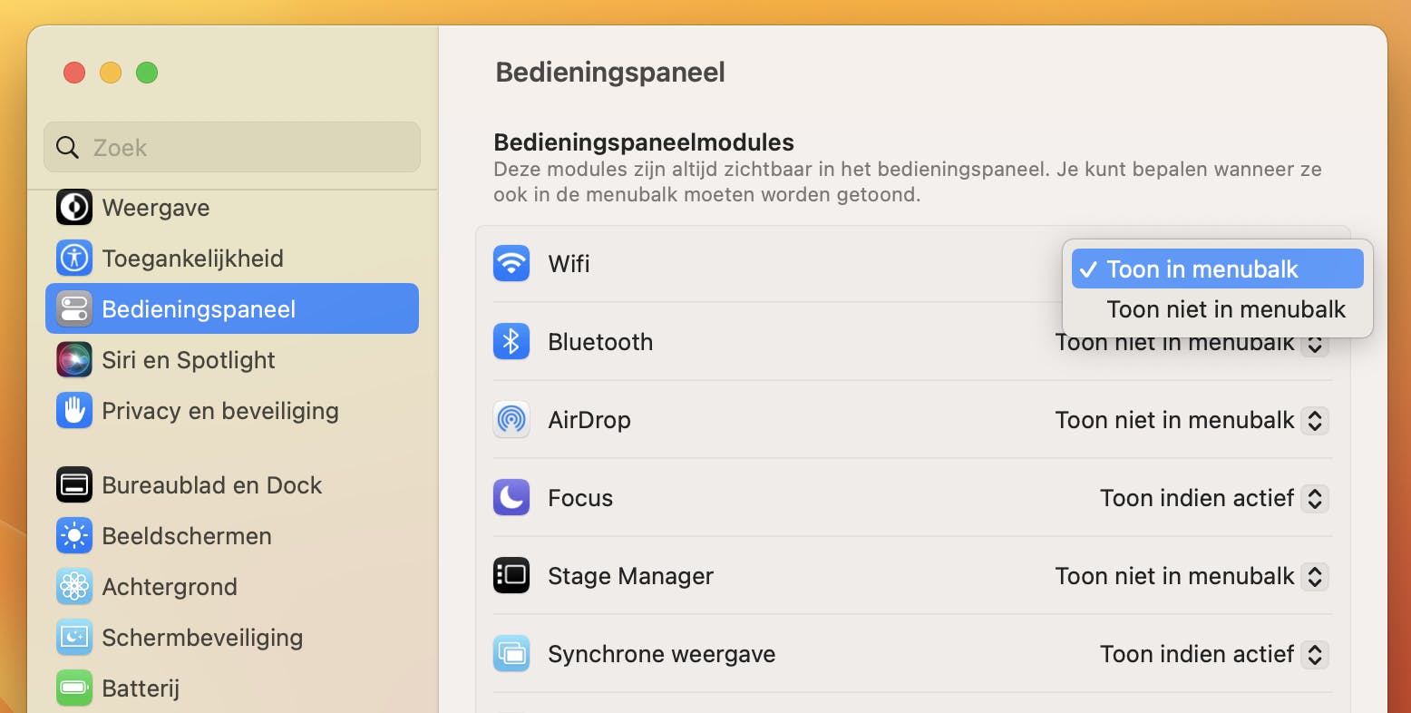Click the Bluetooth module icon
The image size is (1411, 713).
pos(511,342)
